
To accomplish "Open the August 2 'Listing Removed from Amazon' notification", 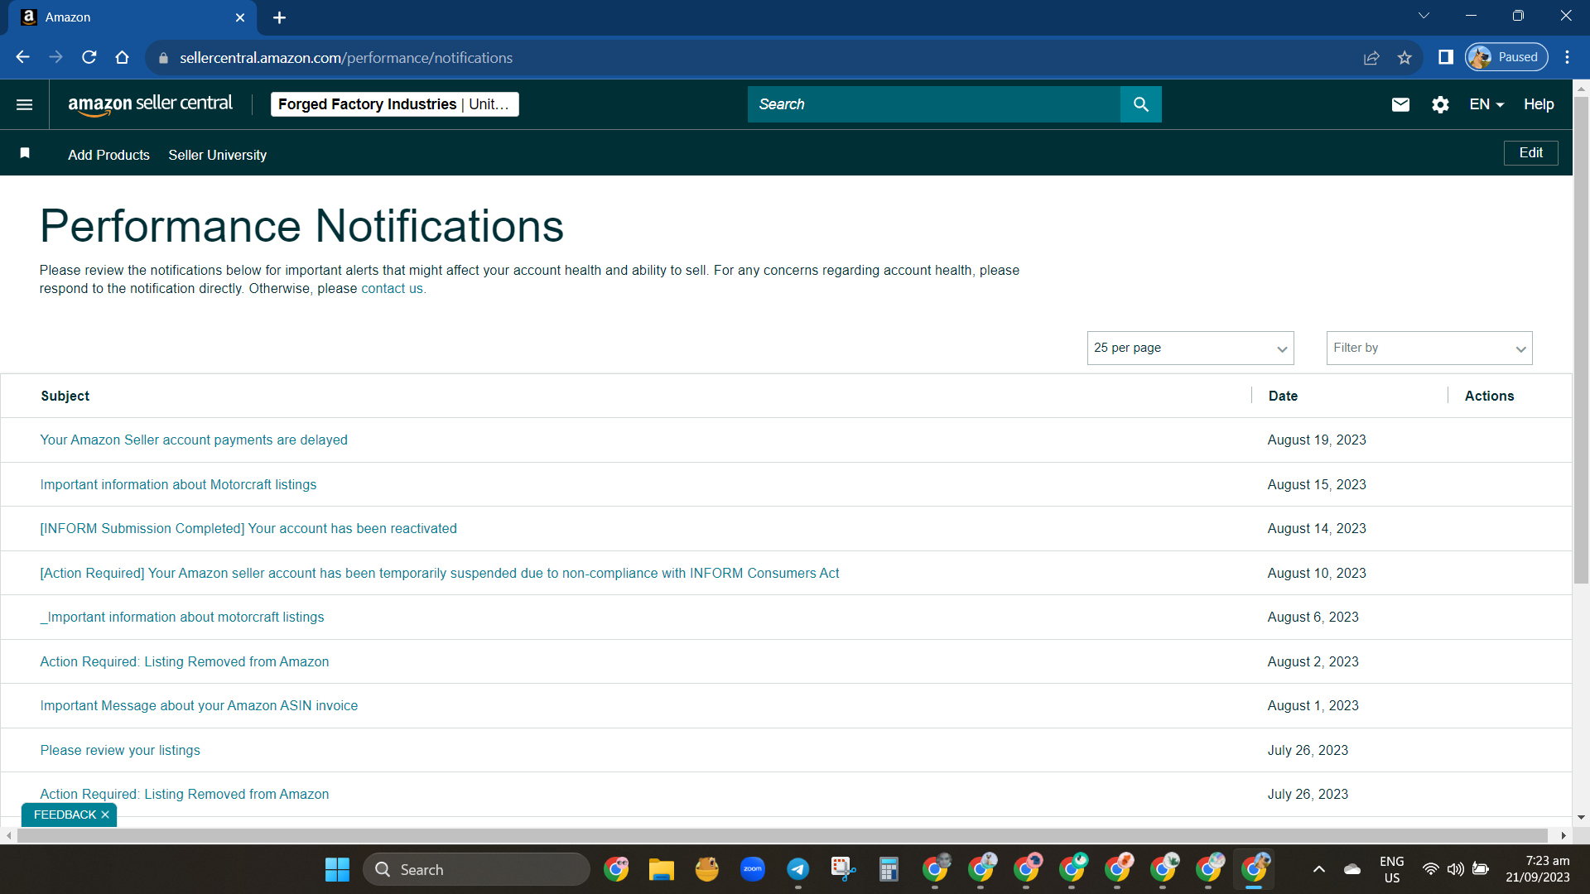I will coord(185,661).
